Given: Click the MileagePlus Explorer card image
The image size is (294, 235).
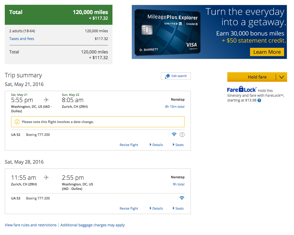Looking at the screenshot, I should (x=167, y=32).
